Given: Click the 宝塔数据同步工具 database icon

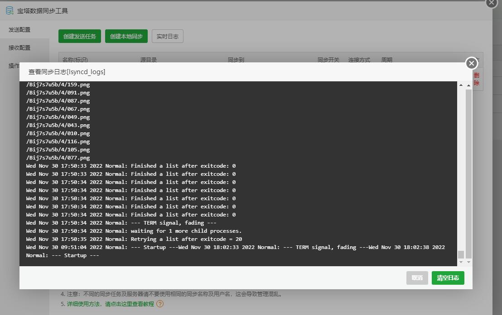Looking at the screenshot, I should [10, 10].
